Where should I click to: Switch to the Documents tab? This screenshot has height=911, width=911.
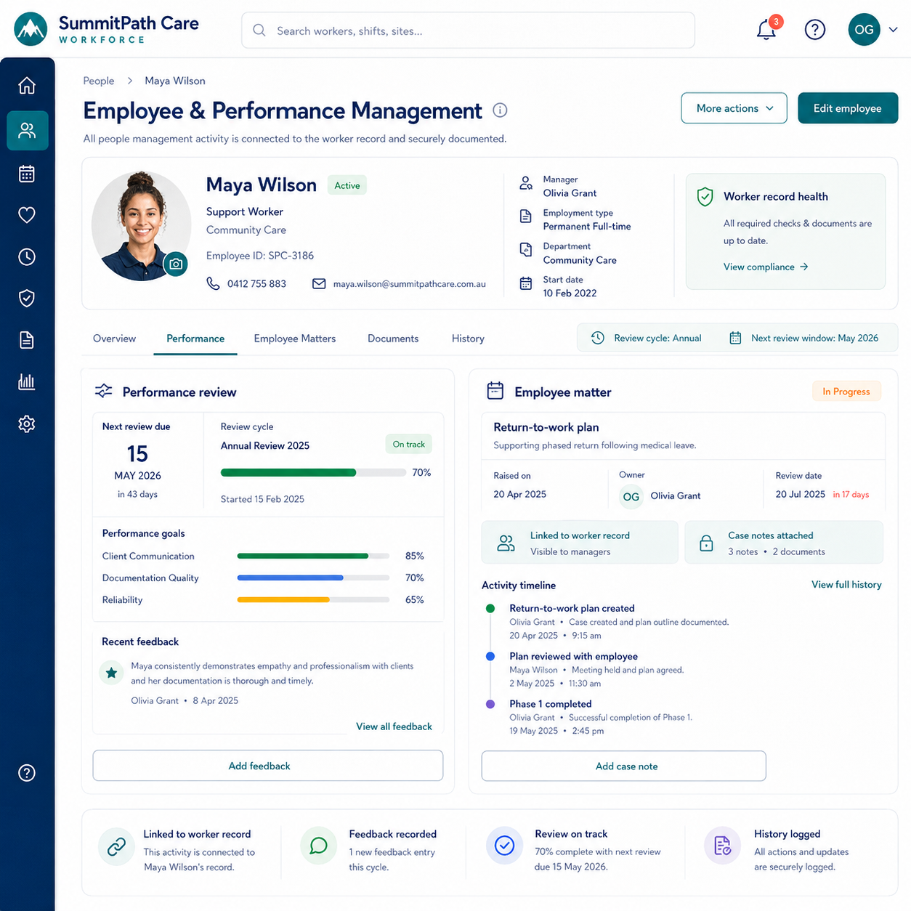coord(393,339)
